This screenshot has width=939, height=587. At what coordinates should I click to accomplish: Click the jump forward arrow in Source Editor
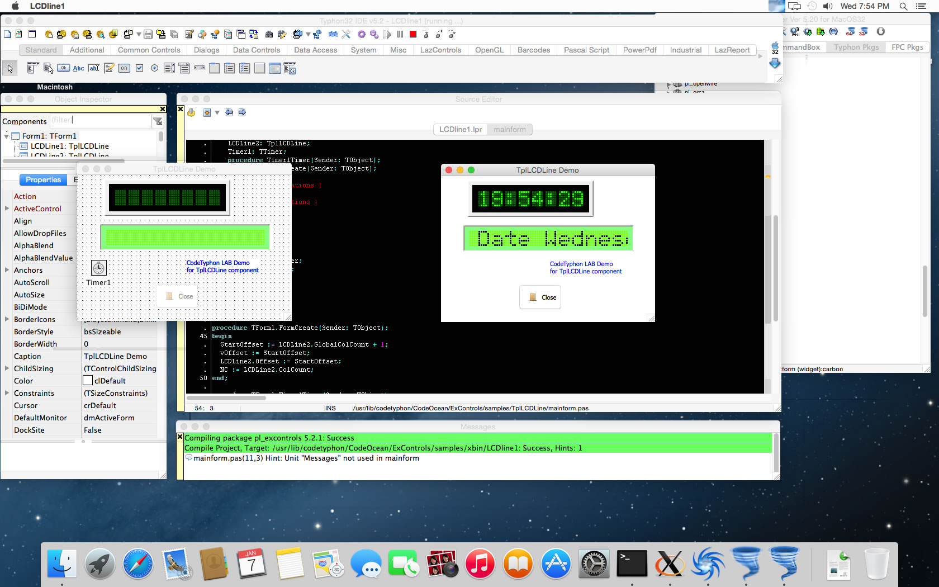242,112
